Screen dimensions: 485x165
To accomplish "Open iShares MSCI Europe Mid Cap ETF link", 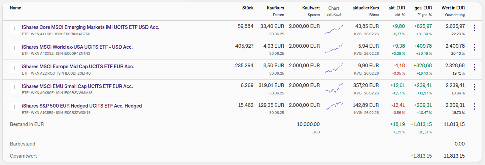I will coord(78,67).
